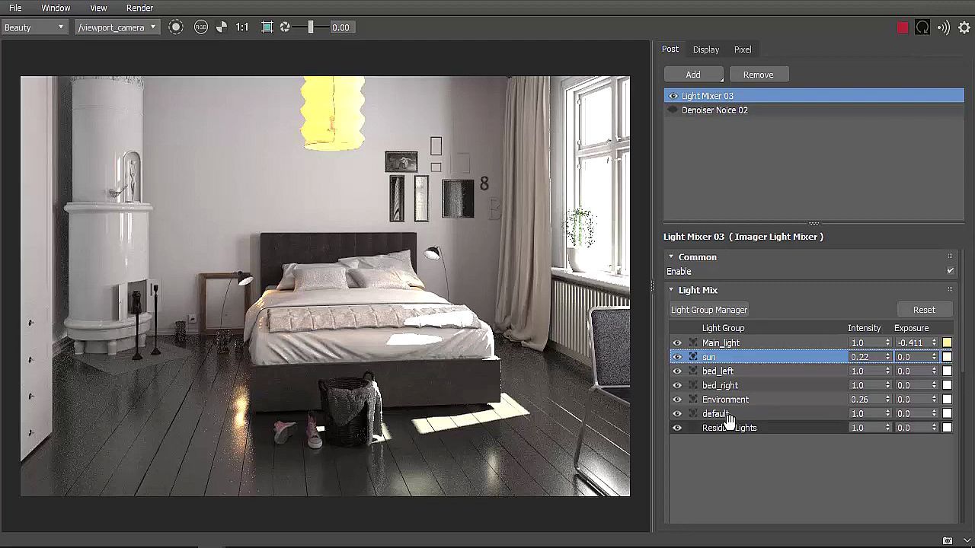Image resolution: width=975 pixels, height=548 pixels.
Task: Click the pie-shaped color wheel toolbar icon
Action: (x=222, y=27)
